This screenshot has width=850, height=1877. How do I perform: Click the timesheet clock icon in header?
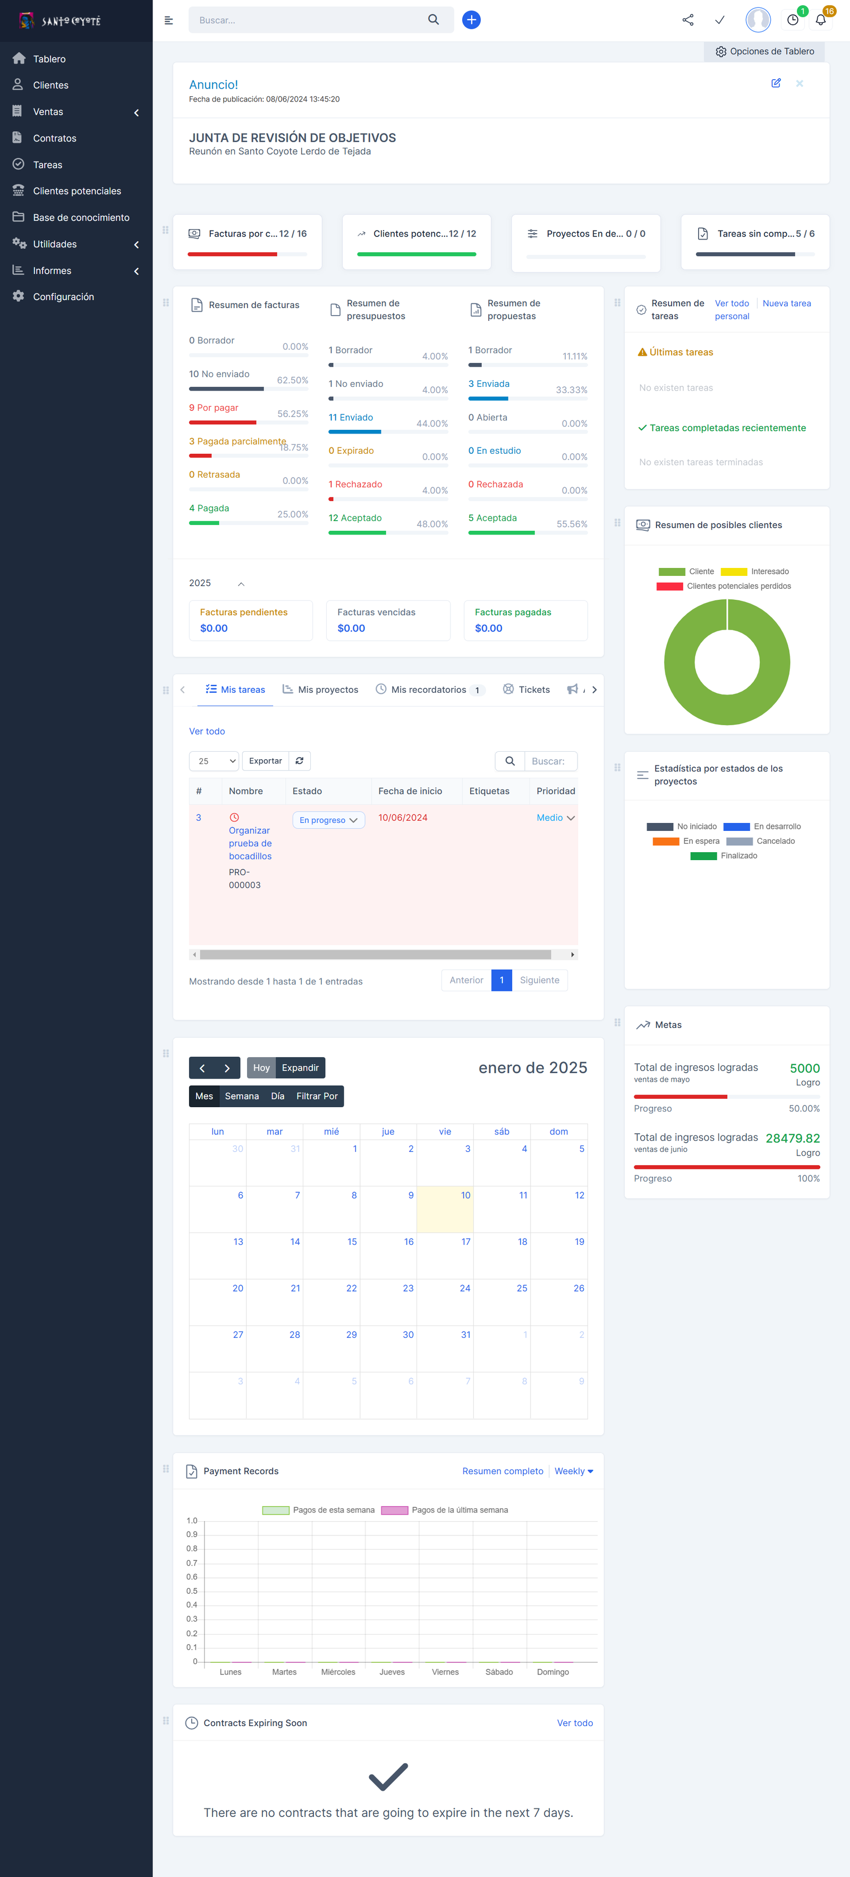pos(793,20)
